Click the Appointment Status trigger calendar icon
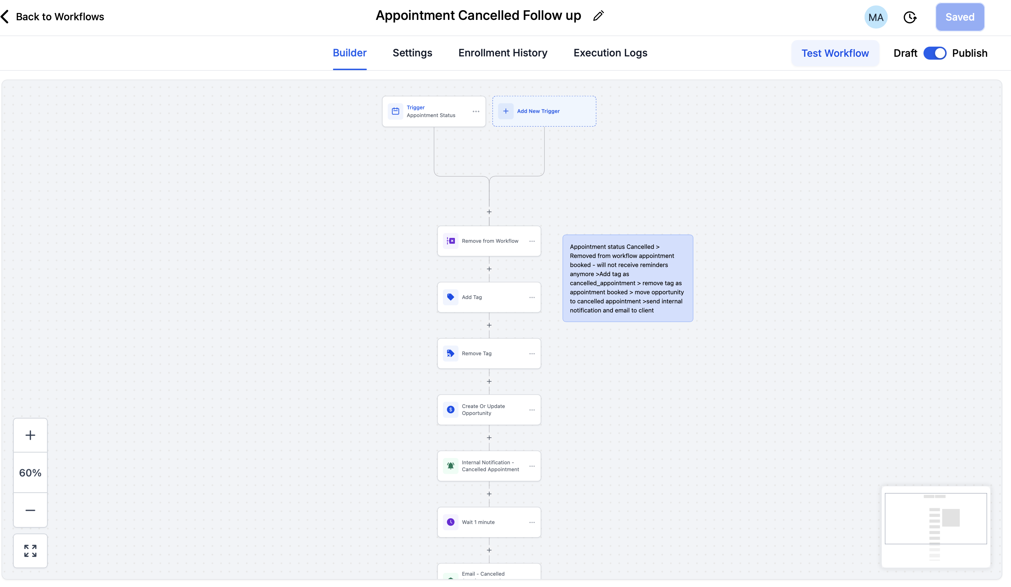1011x587 pixels. [x=395, y=111]
